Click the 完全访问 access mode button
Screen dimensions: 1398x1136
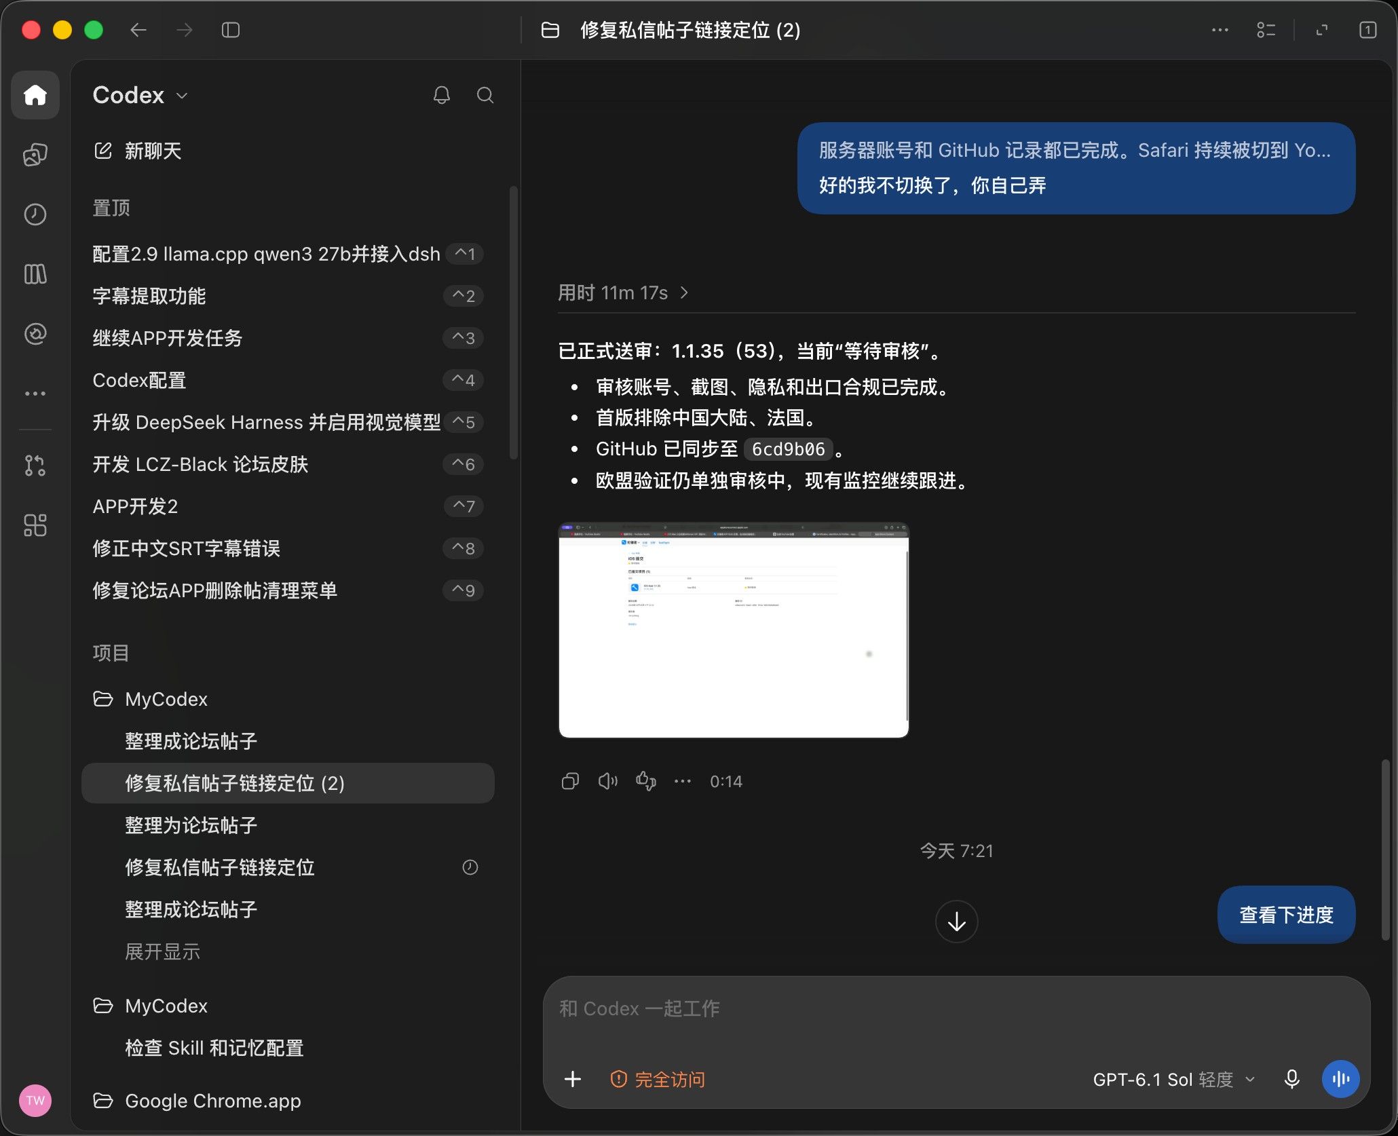coord(658,1079)
